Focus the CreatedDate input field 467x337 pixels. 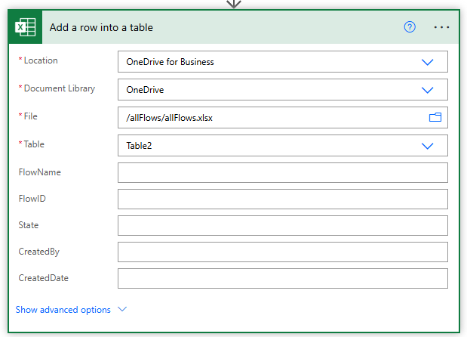[x=282, y=279]
